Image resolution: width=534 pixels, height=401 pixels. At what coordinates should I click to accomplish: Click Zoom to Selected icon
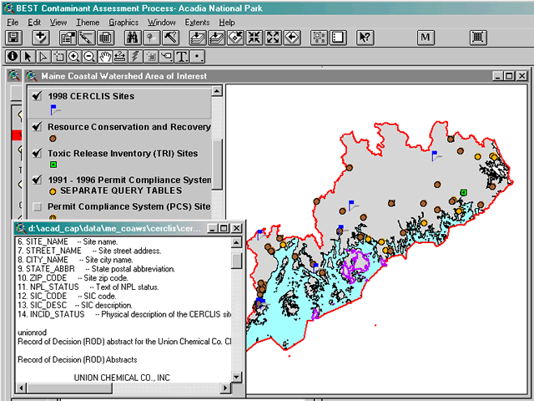(x=235, y=38)
